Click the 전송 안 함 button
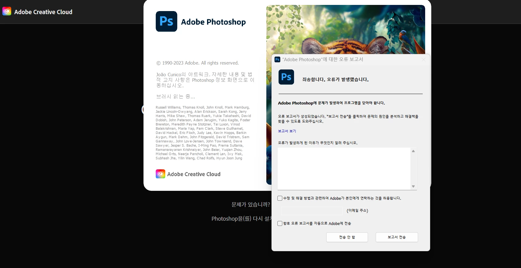 click(x=347, y=237)
